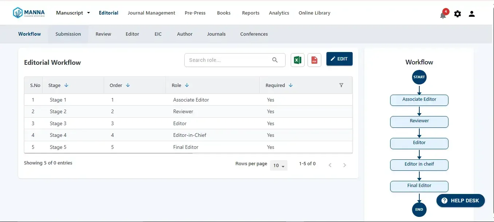Viewport: 494px width, 222px height.
Task: Open the rows per page dropdown
Action: 279,166
